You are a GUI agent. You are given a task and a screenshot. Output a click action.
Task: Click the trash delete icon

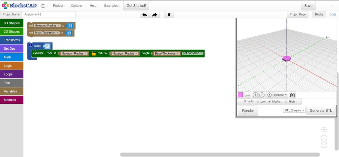coord(169,15)
